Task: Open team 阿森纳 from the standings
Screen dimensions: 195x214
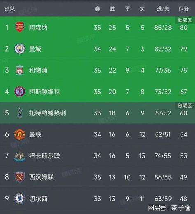Action: [38, 27]
